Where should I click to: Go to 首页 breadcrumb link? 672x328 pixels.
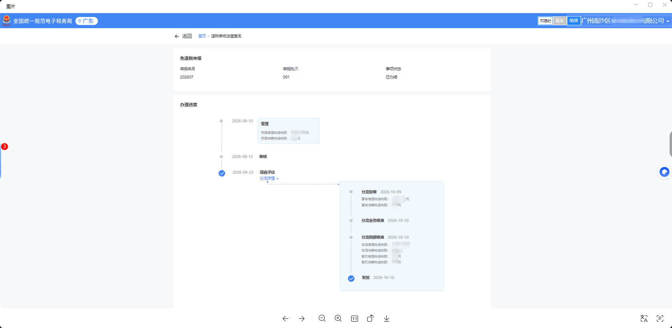point(202,36)
